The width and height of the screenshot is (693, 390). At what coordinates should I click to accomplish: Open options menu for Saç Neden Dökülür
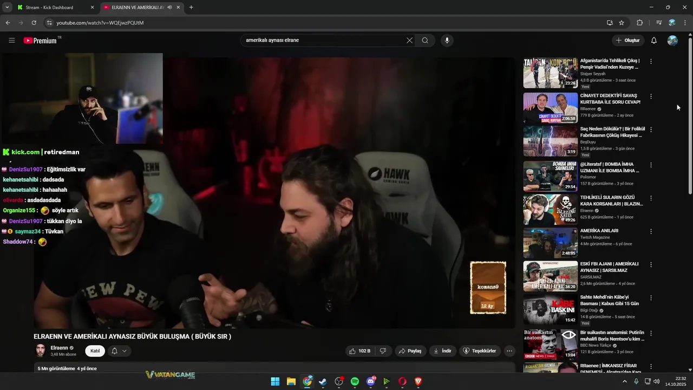tap(651, 129)
